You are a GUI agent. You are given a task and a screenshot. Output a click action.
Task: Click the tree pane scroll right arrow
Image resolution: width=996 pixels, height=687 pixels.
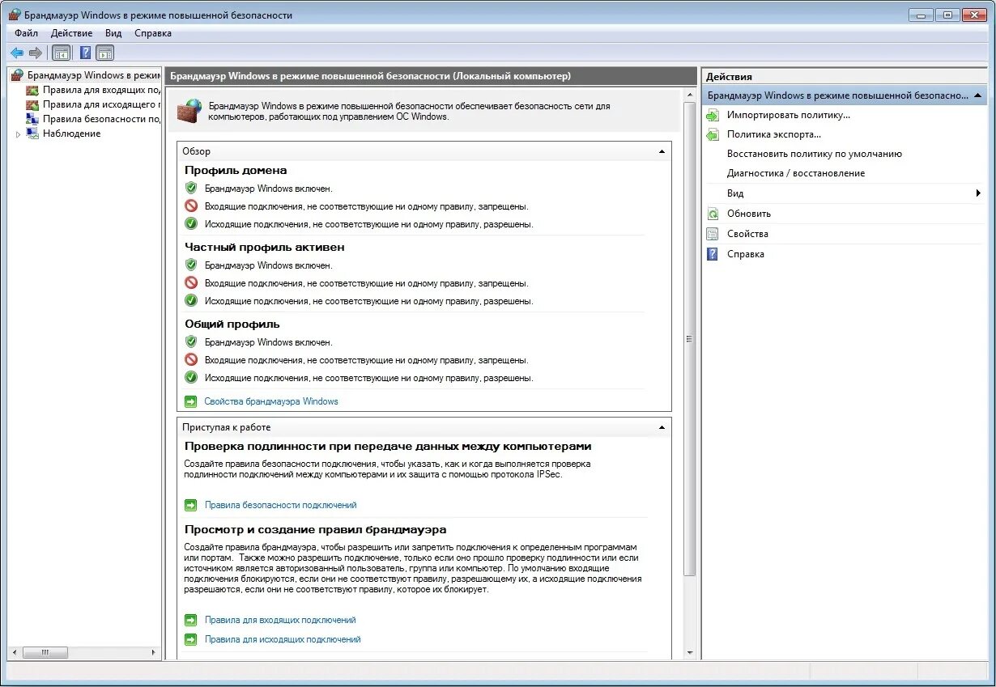coord(155,652)
